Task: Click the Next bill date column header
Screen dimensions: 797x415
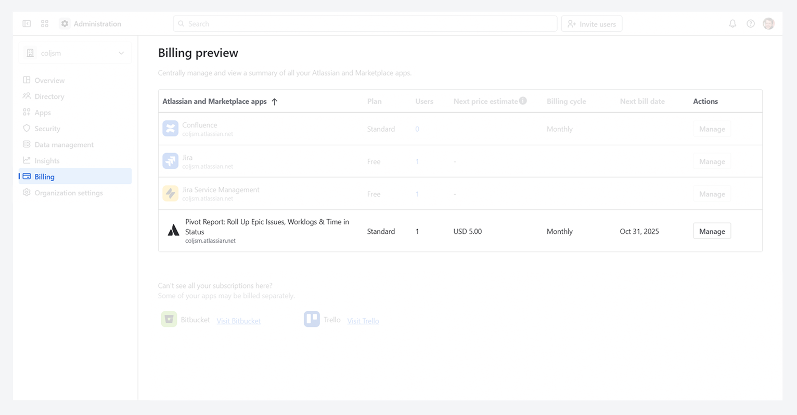Action: (642, 101)
